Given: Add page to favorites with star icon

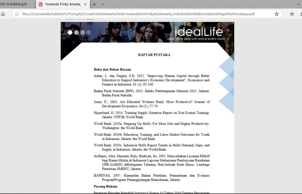Looking at the screenshot, I should tap(276, 14).
